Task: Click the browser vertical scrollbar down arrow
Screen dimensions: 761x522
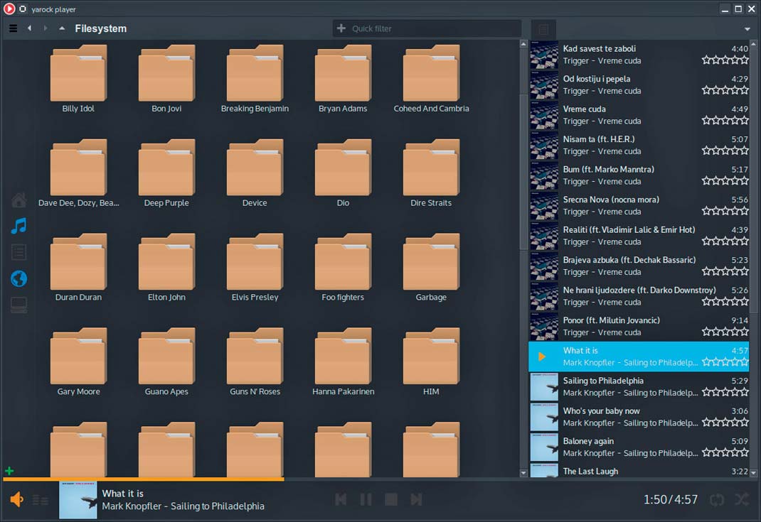Action: click(523, 472)
